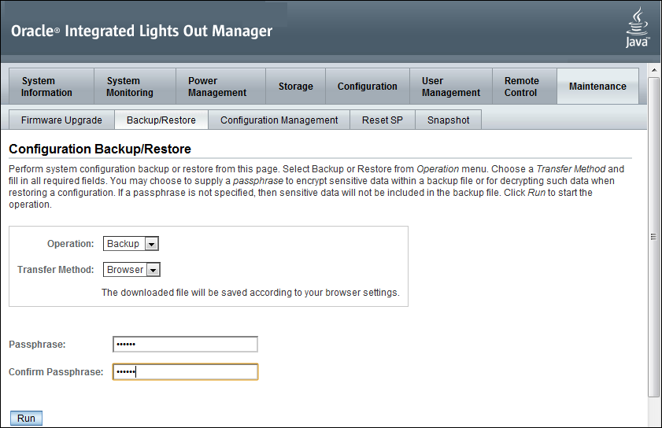The width and height of the screenshot is (662, 428).
Task: Select the Maintenance tab
Action: coord(597,87)
